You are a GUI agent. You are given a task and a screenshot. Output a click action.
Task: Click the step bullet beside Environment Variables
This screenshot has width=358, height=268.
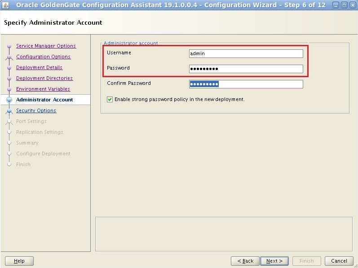coord(9,89)
